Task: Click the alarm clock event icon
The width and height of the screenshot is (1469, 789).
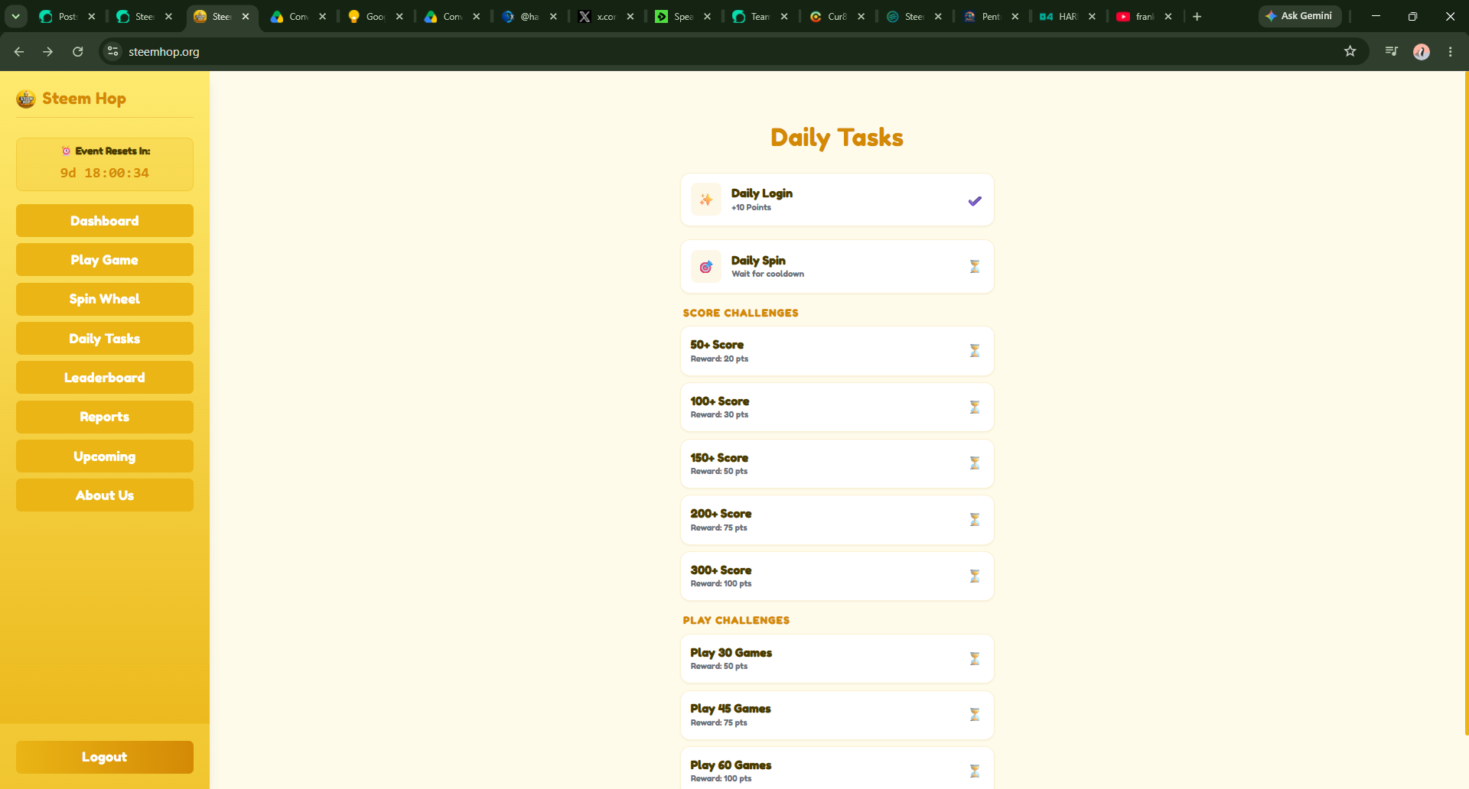Action: click(67, 151)
